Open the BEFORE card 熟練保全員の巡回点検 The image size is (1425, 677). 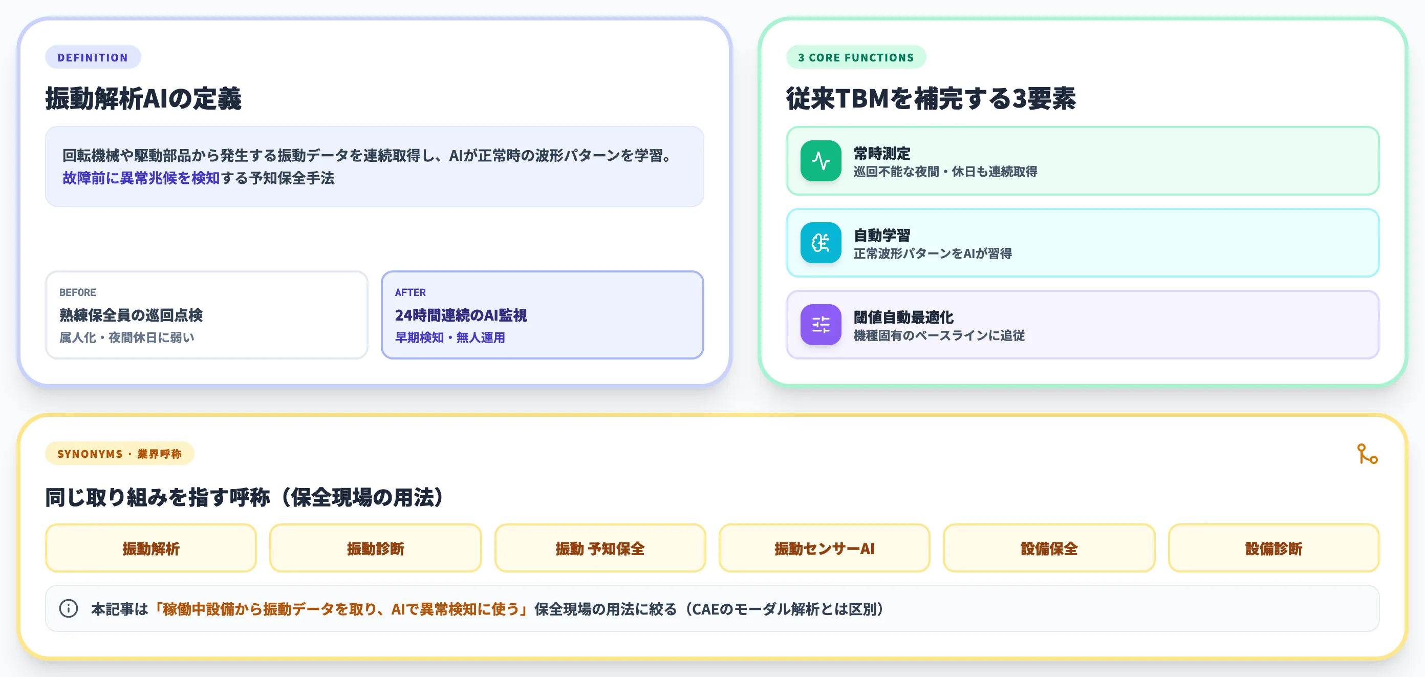206,315
